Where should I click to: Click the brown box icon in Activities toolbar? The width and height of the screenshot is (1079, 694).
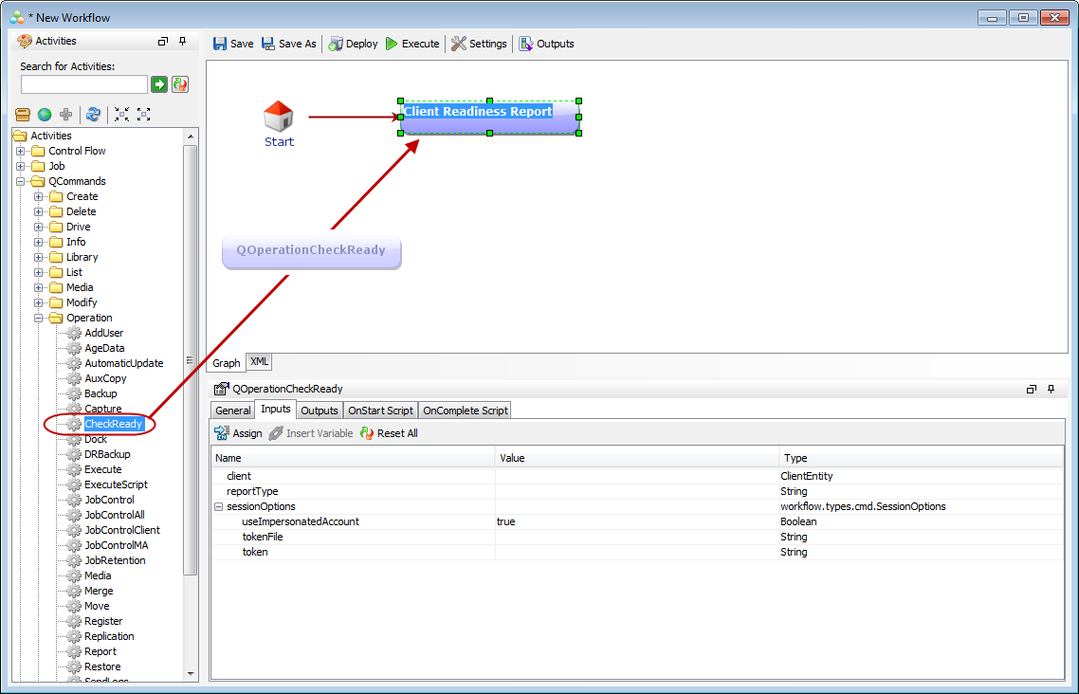point(23,115)
